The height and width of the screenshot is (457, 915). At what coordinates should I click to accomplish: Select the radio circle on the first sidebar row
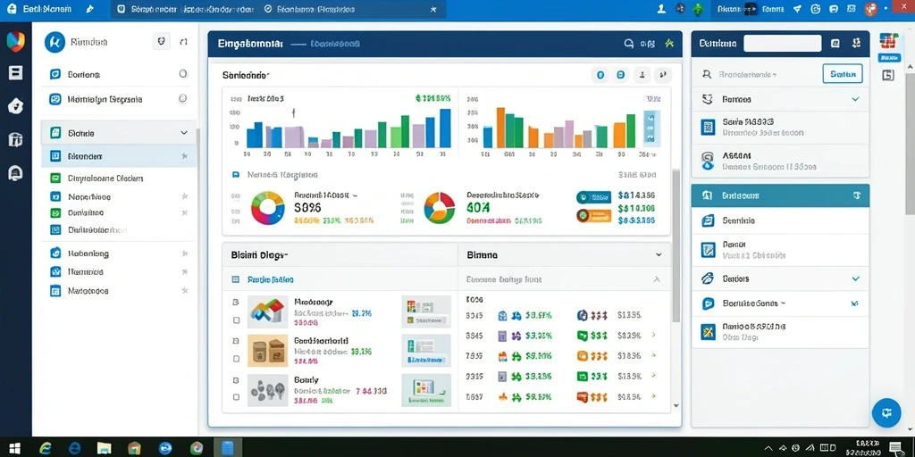(x=183, y=74)
